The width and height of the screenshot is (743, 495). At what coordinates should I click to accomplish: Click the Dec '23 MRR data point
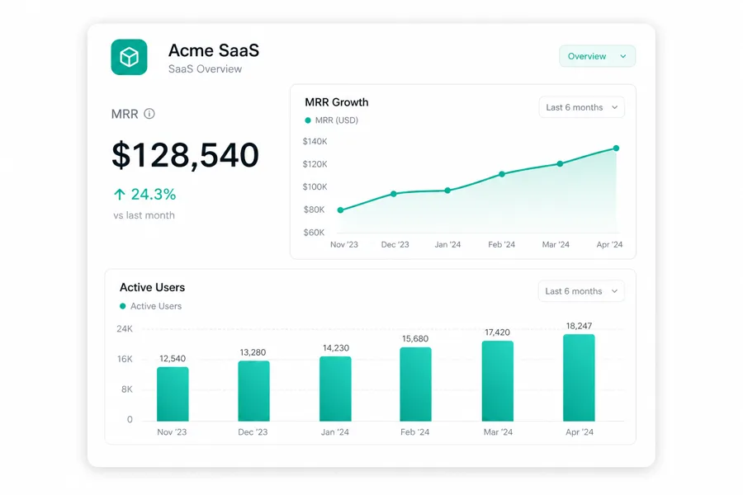point(394,194)
